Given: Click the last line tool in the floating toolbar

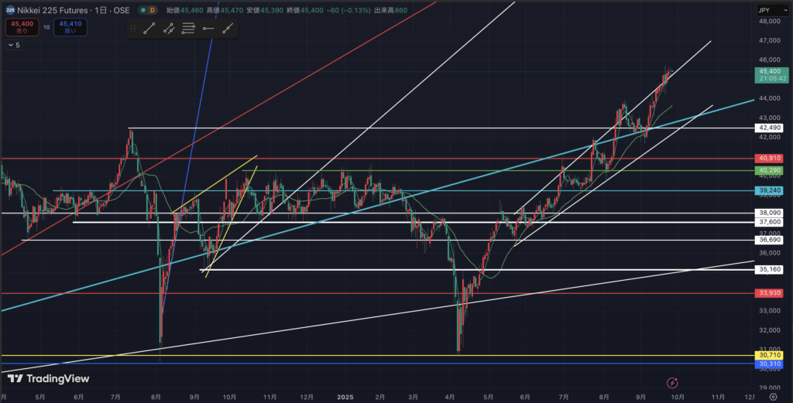Looking at the screenshot, I should [x=228, y=29].
